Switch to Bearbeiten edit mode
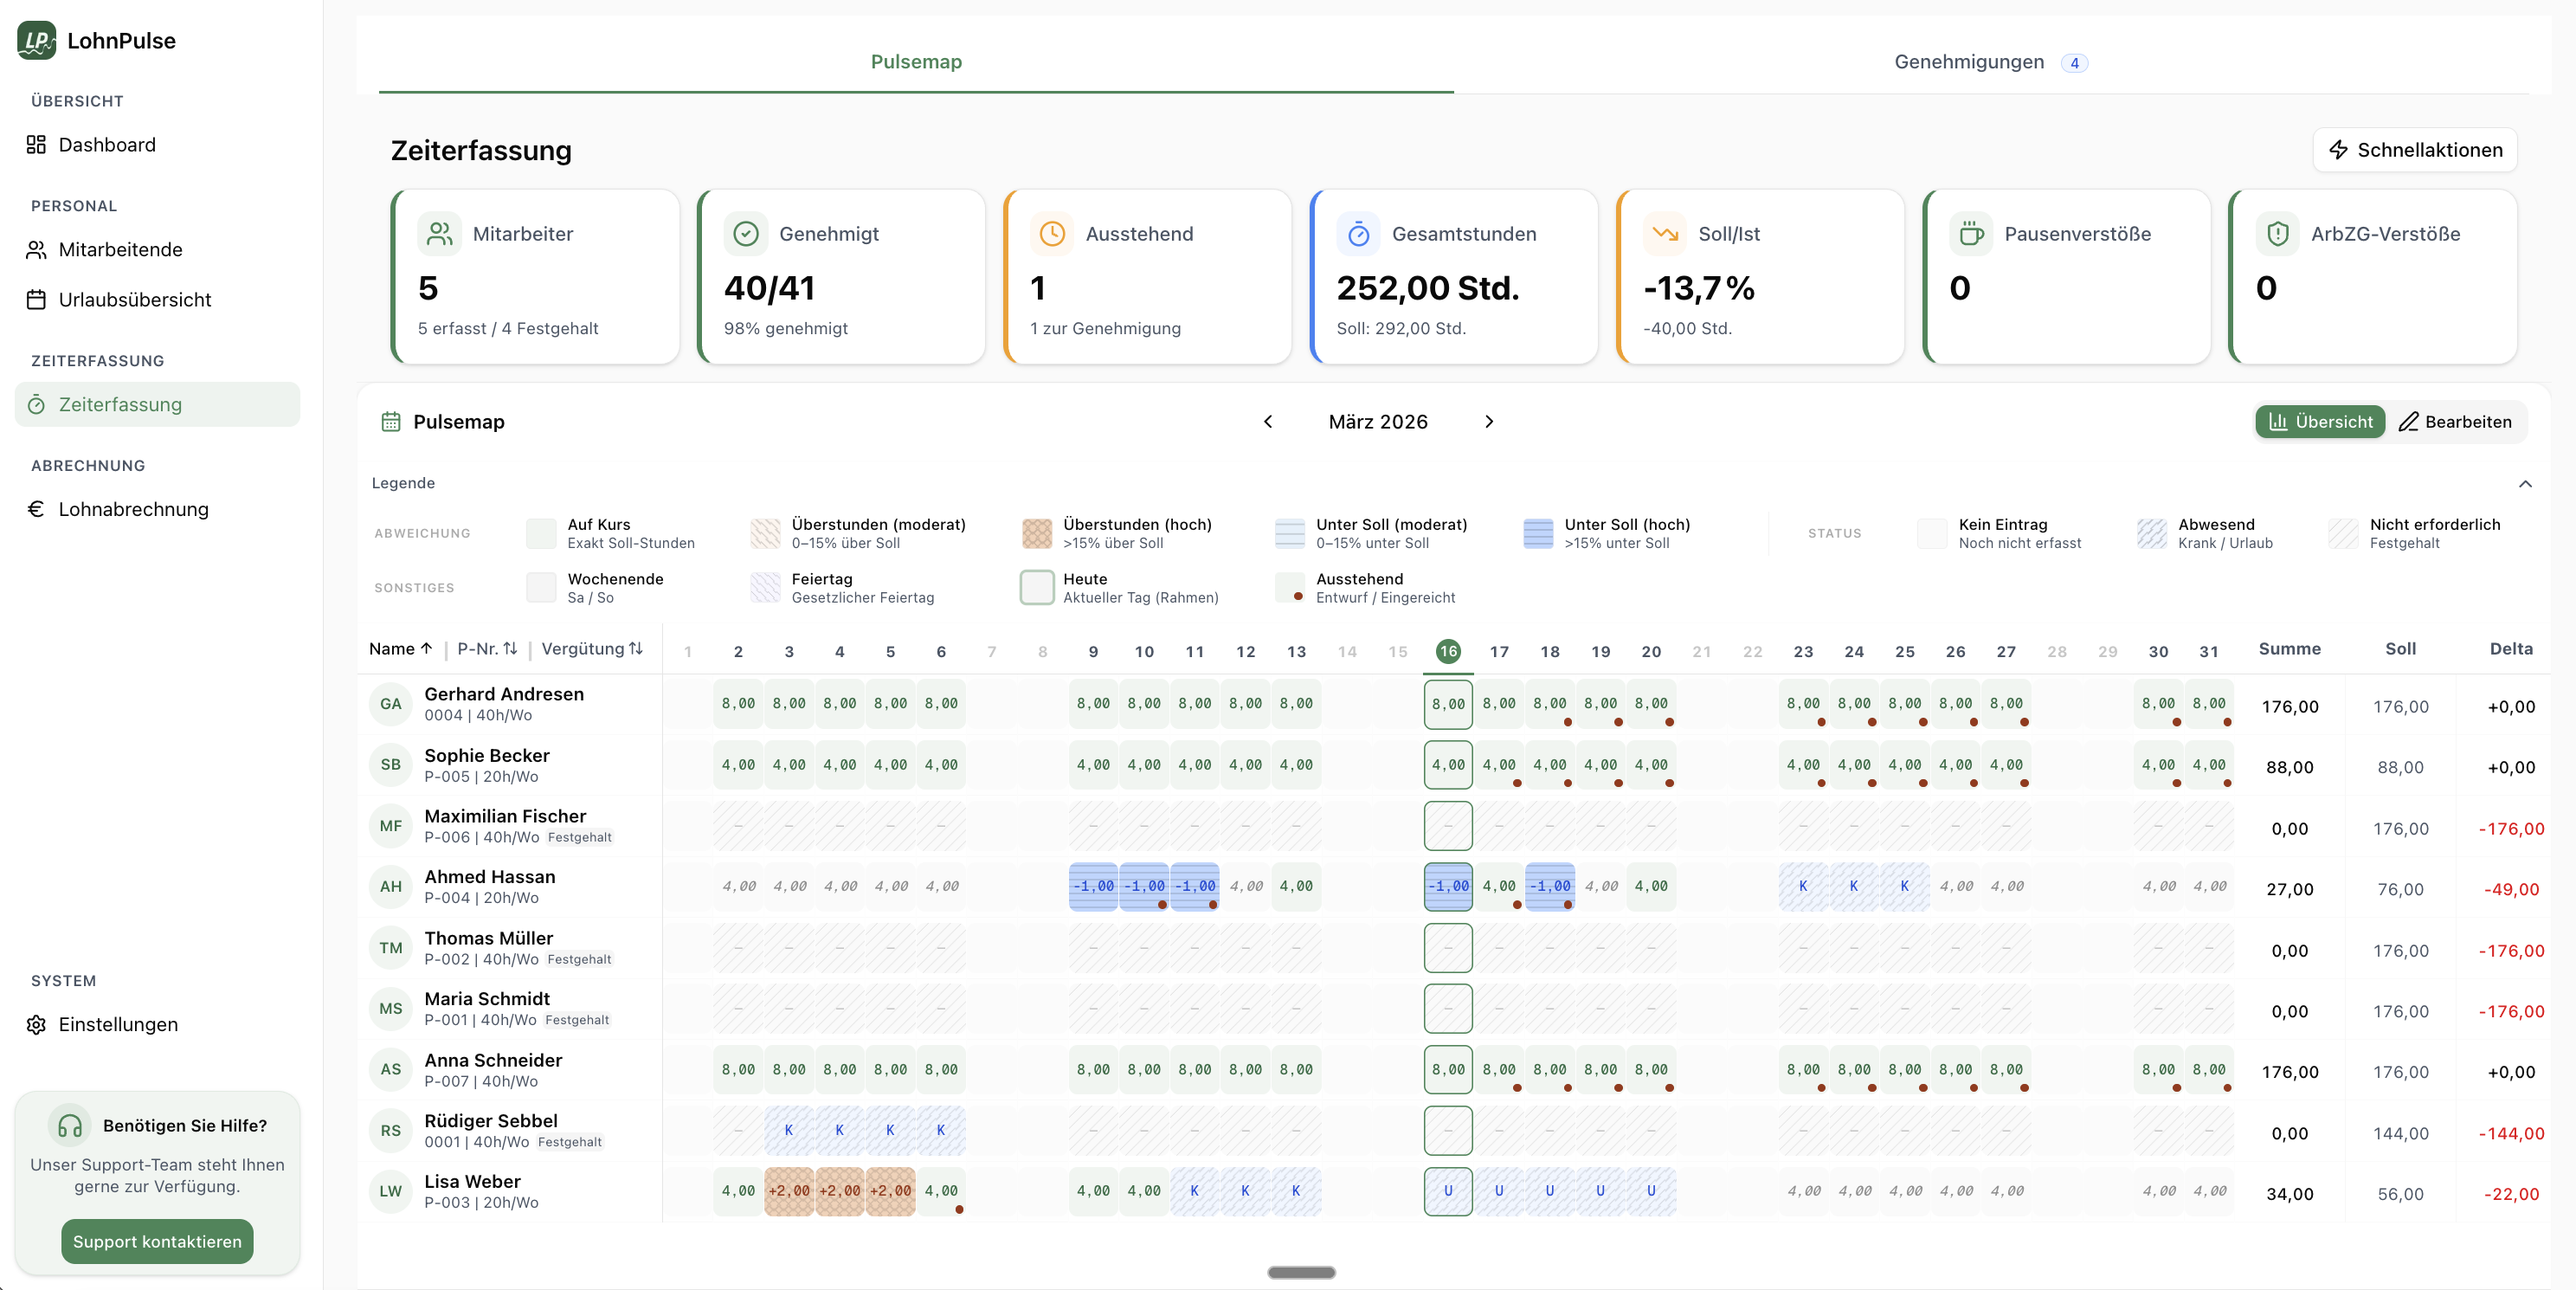Viewport: 2576px width, 1290px height. click(x=2455, y=422)
